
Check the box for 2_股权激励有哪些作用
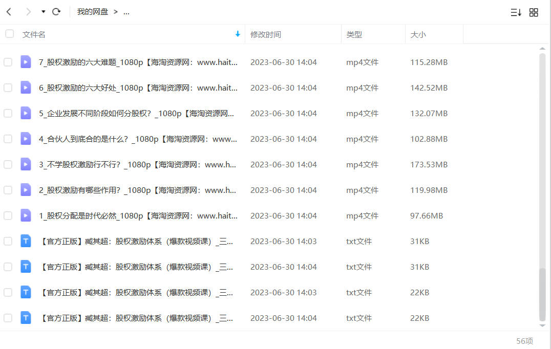(x=8, y=190)
